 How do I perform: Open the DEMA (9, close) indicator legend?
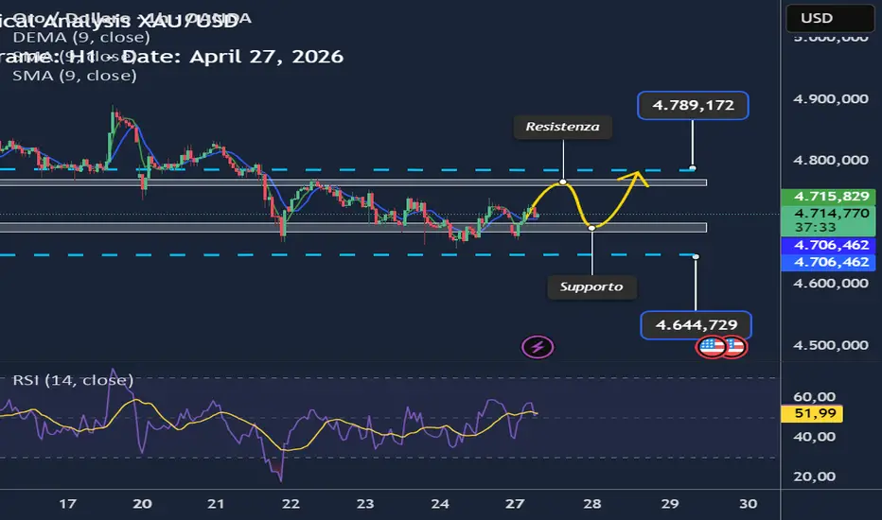[x=81, y=38]
